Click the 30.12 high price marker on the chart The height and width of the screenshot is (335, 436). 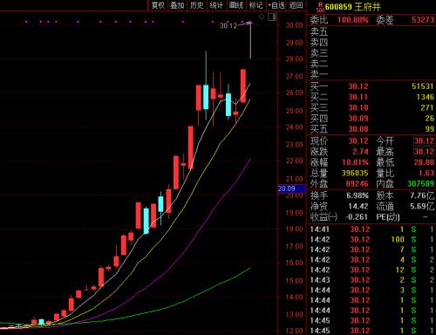228,25
